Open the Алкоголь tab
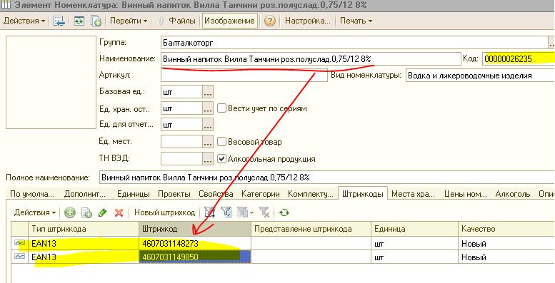 [x=513, y=194]
